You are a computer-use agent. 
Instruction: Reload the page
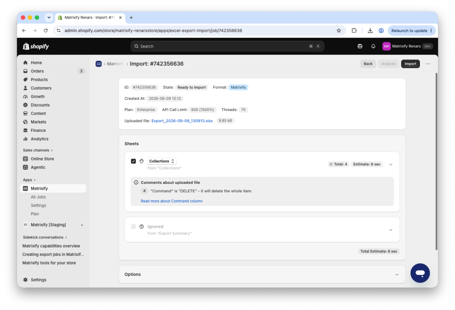[46, 31]
